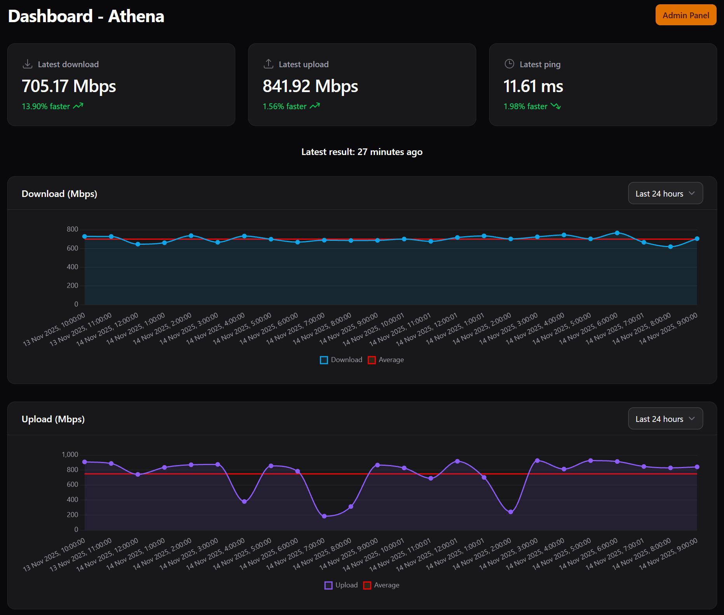Click the "Dashboard - Athena" page heading
Viewport: 724px width, 615px height.
coord(86,16)
